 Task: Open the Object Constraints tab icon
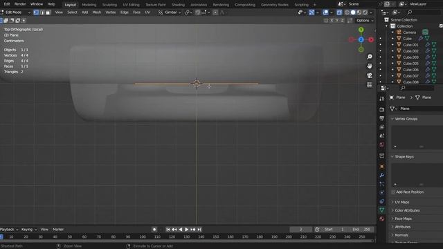point(382,201)
